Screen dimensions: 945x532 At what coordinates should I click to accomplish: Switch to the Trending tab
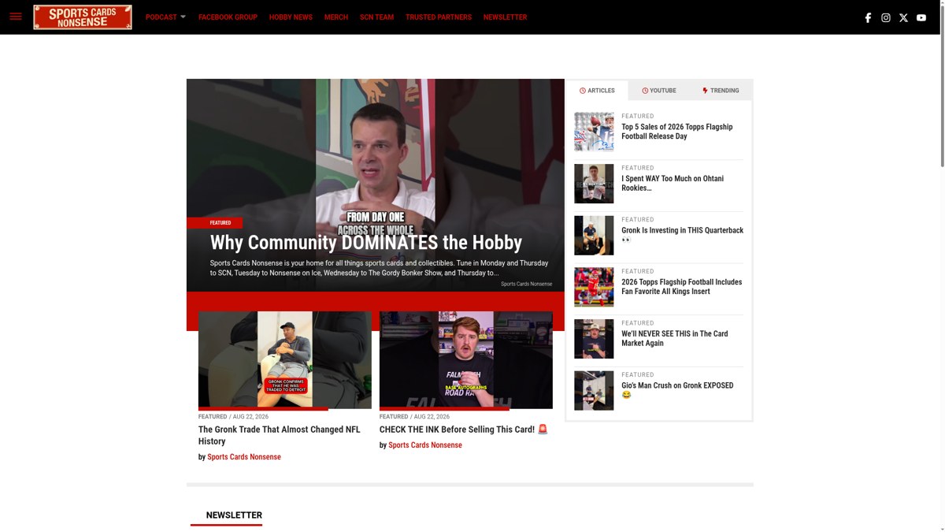pos(721,91)
